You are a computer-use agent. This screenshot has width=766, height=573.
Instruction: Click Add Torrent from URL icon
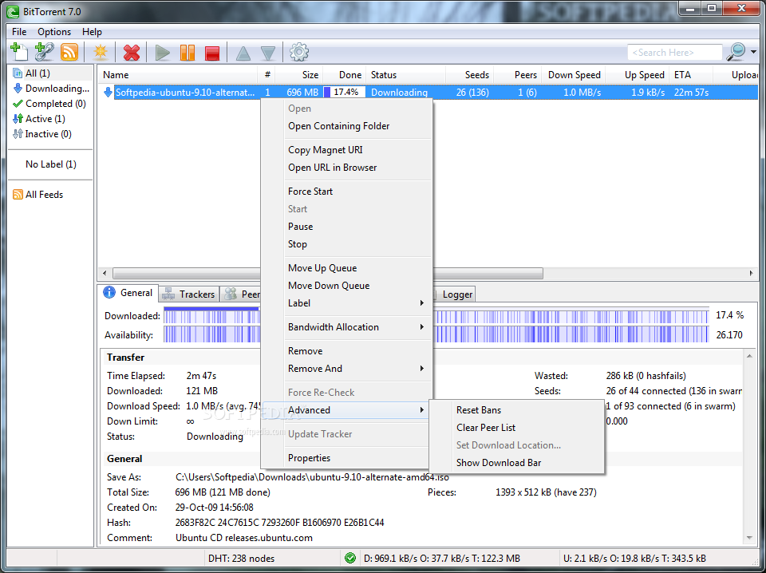pyautogui.click(x=44, y=52)
